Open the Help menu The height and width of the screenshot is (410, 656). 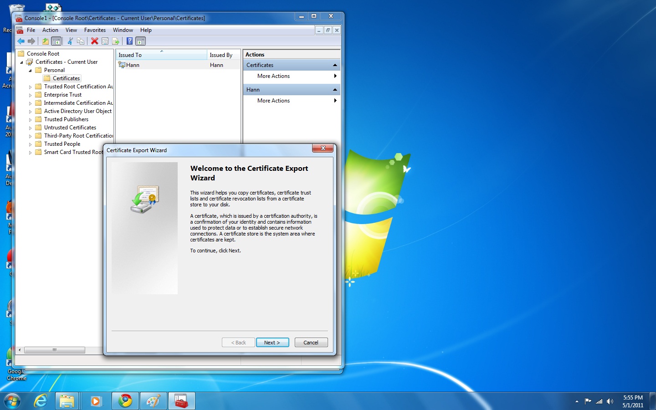pos(146,30)
